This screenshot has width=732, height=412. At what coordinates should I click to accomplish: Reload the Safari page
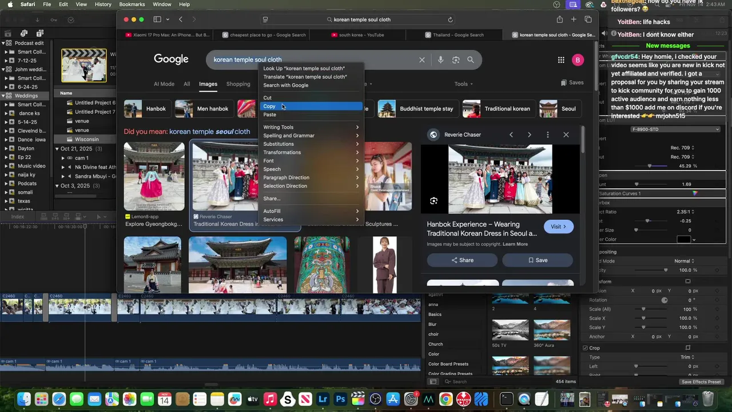coord(451,19)
